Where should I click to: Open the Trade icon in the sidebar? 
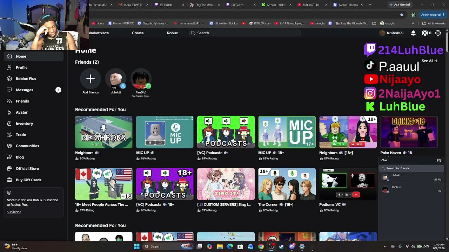tap(9, 135)
